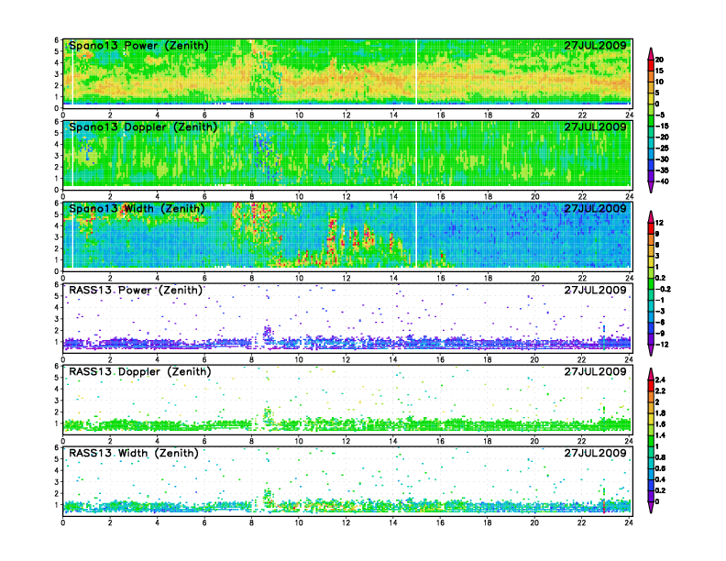726x561 pixels.
Task: Click the 'RASS13 Width (Zenith)' panel title
Action: (x=134, y=453)
